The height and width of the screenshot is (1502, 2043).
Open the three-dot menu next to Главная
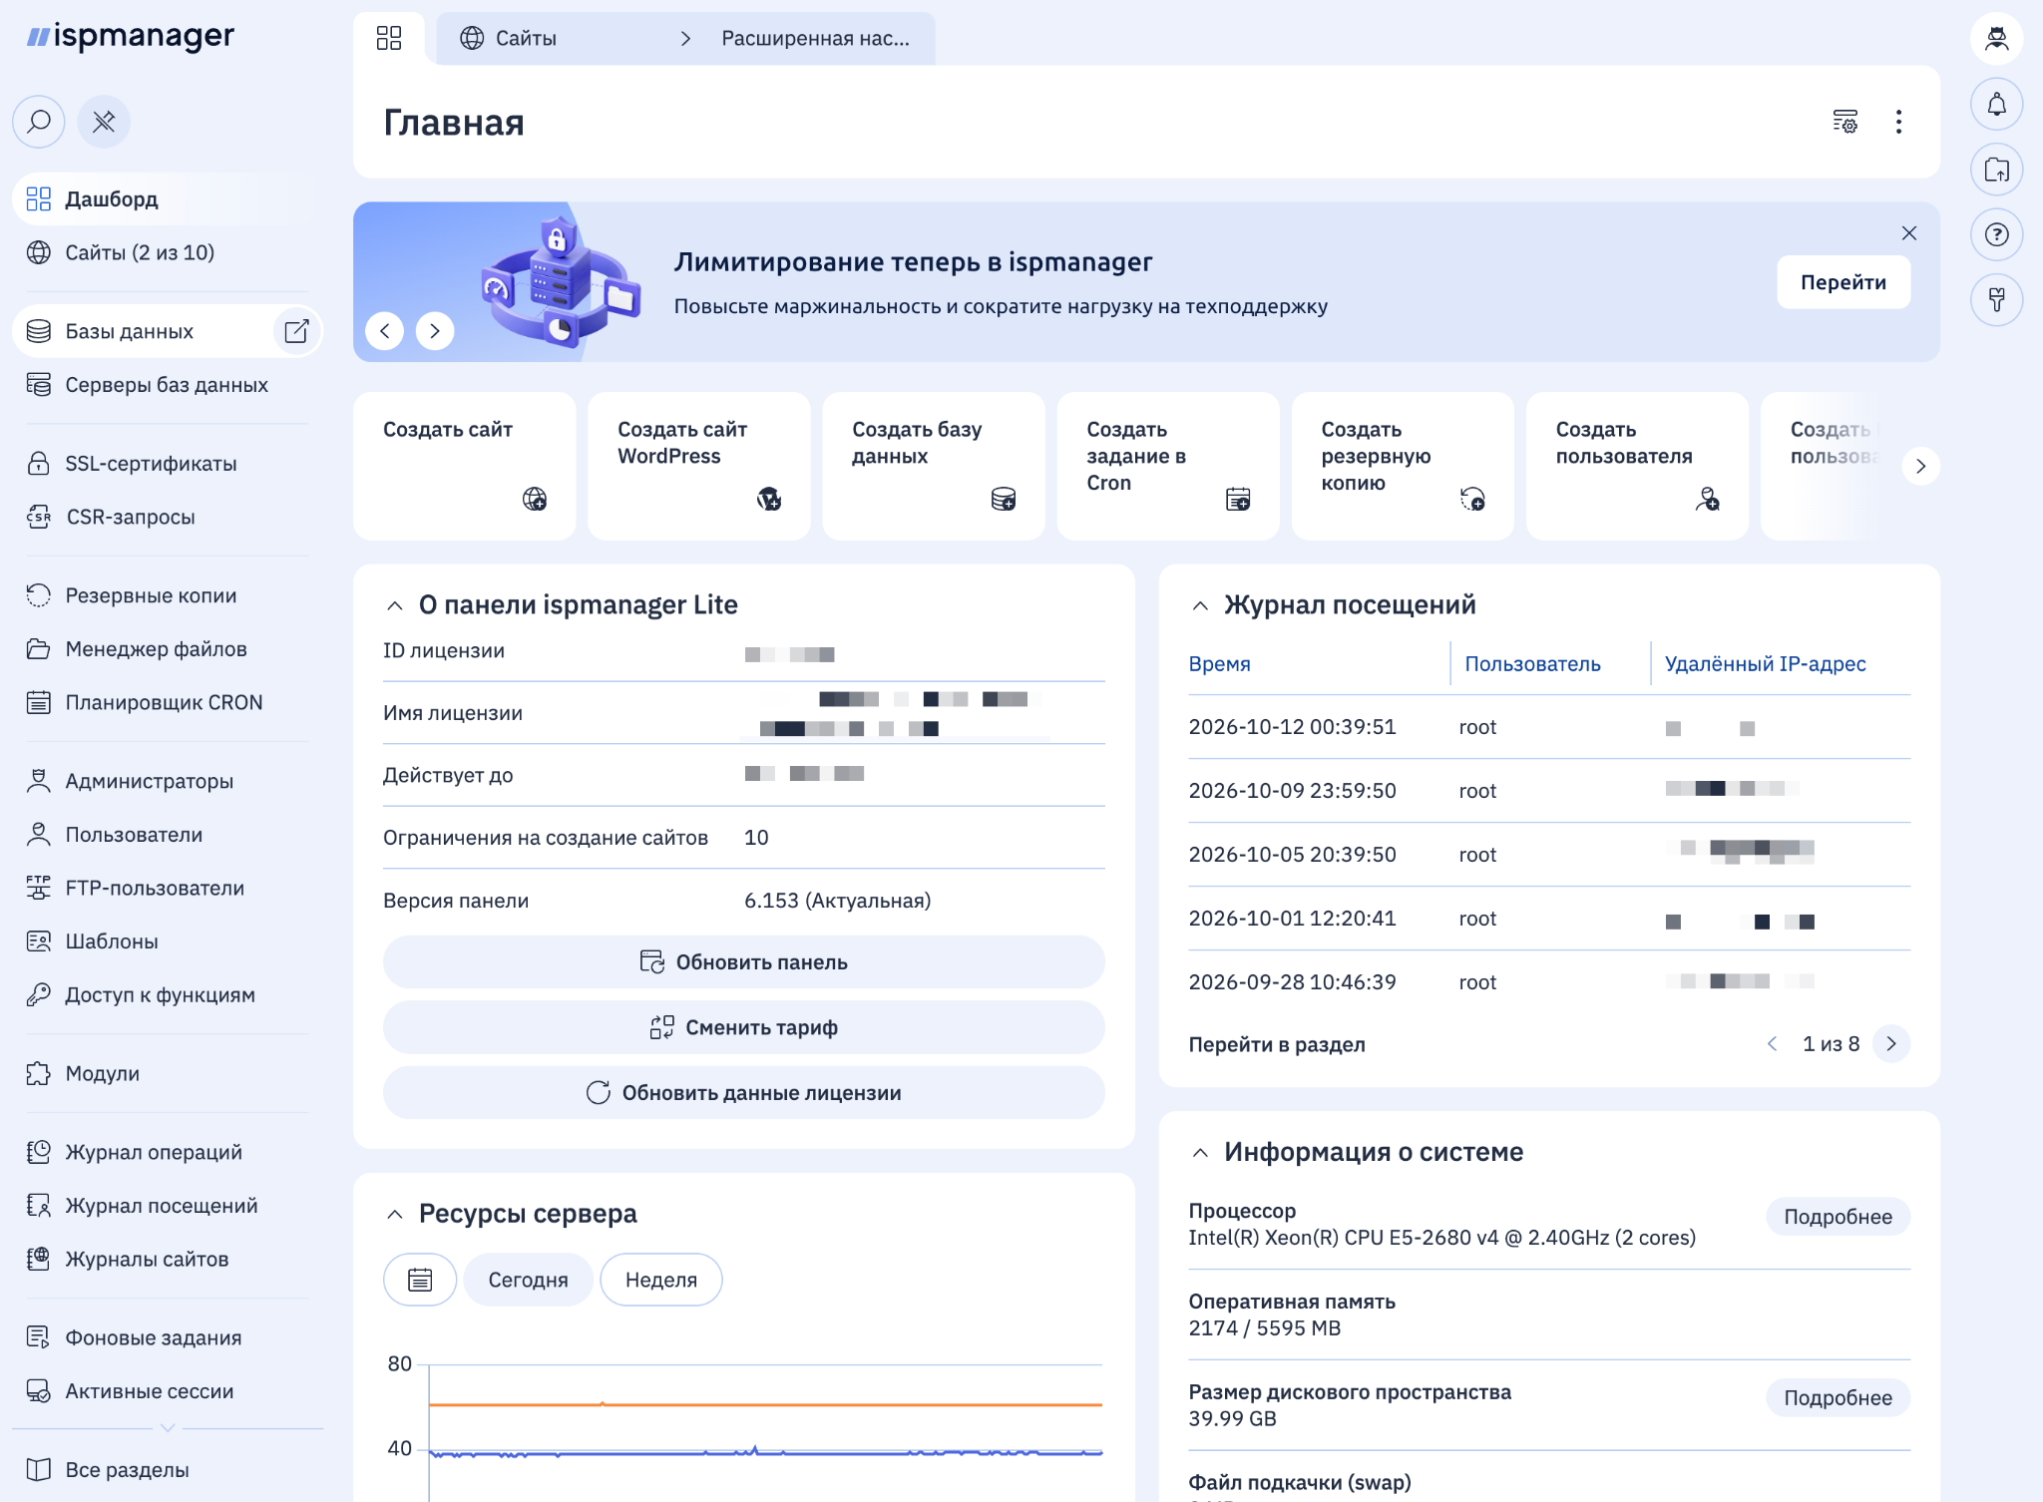[1898, 122]
